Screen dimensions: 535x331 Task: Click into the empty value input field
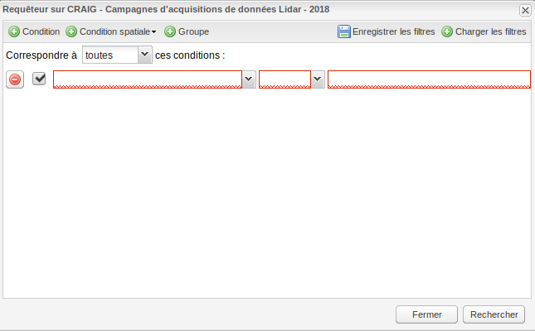click(x=429, y=79)
